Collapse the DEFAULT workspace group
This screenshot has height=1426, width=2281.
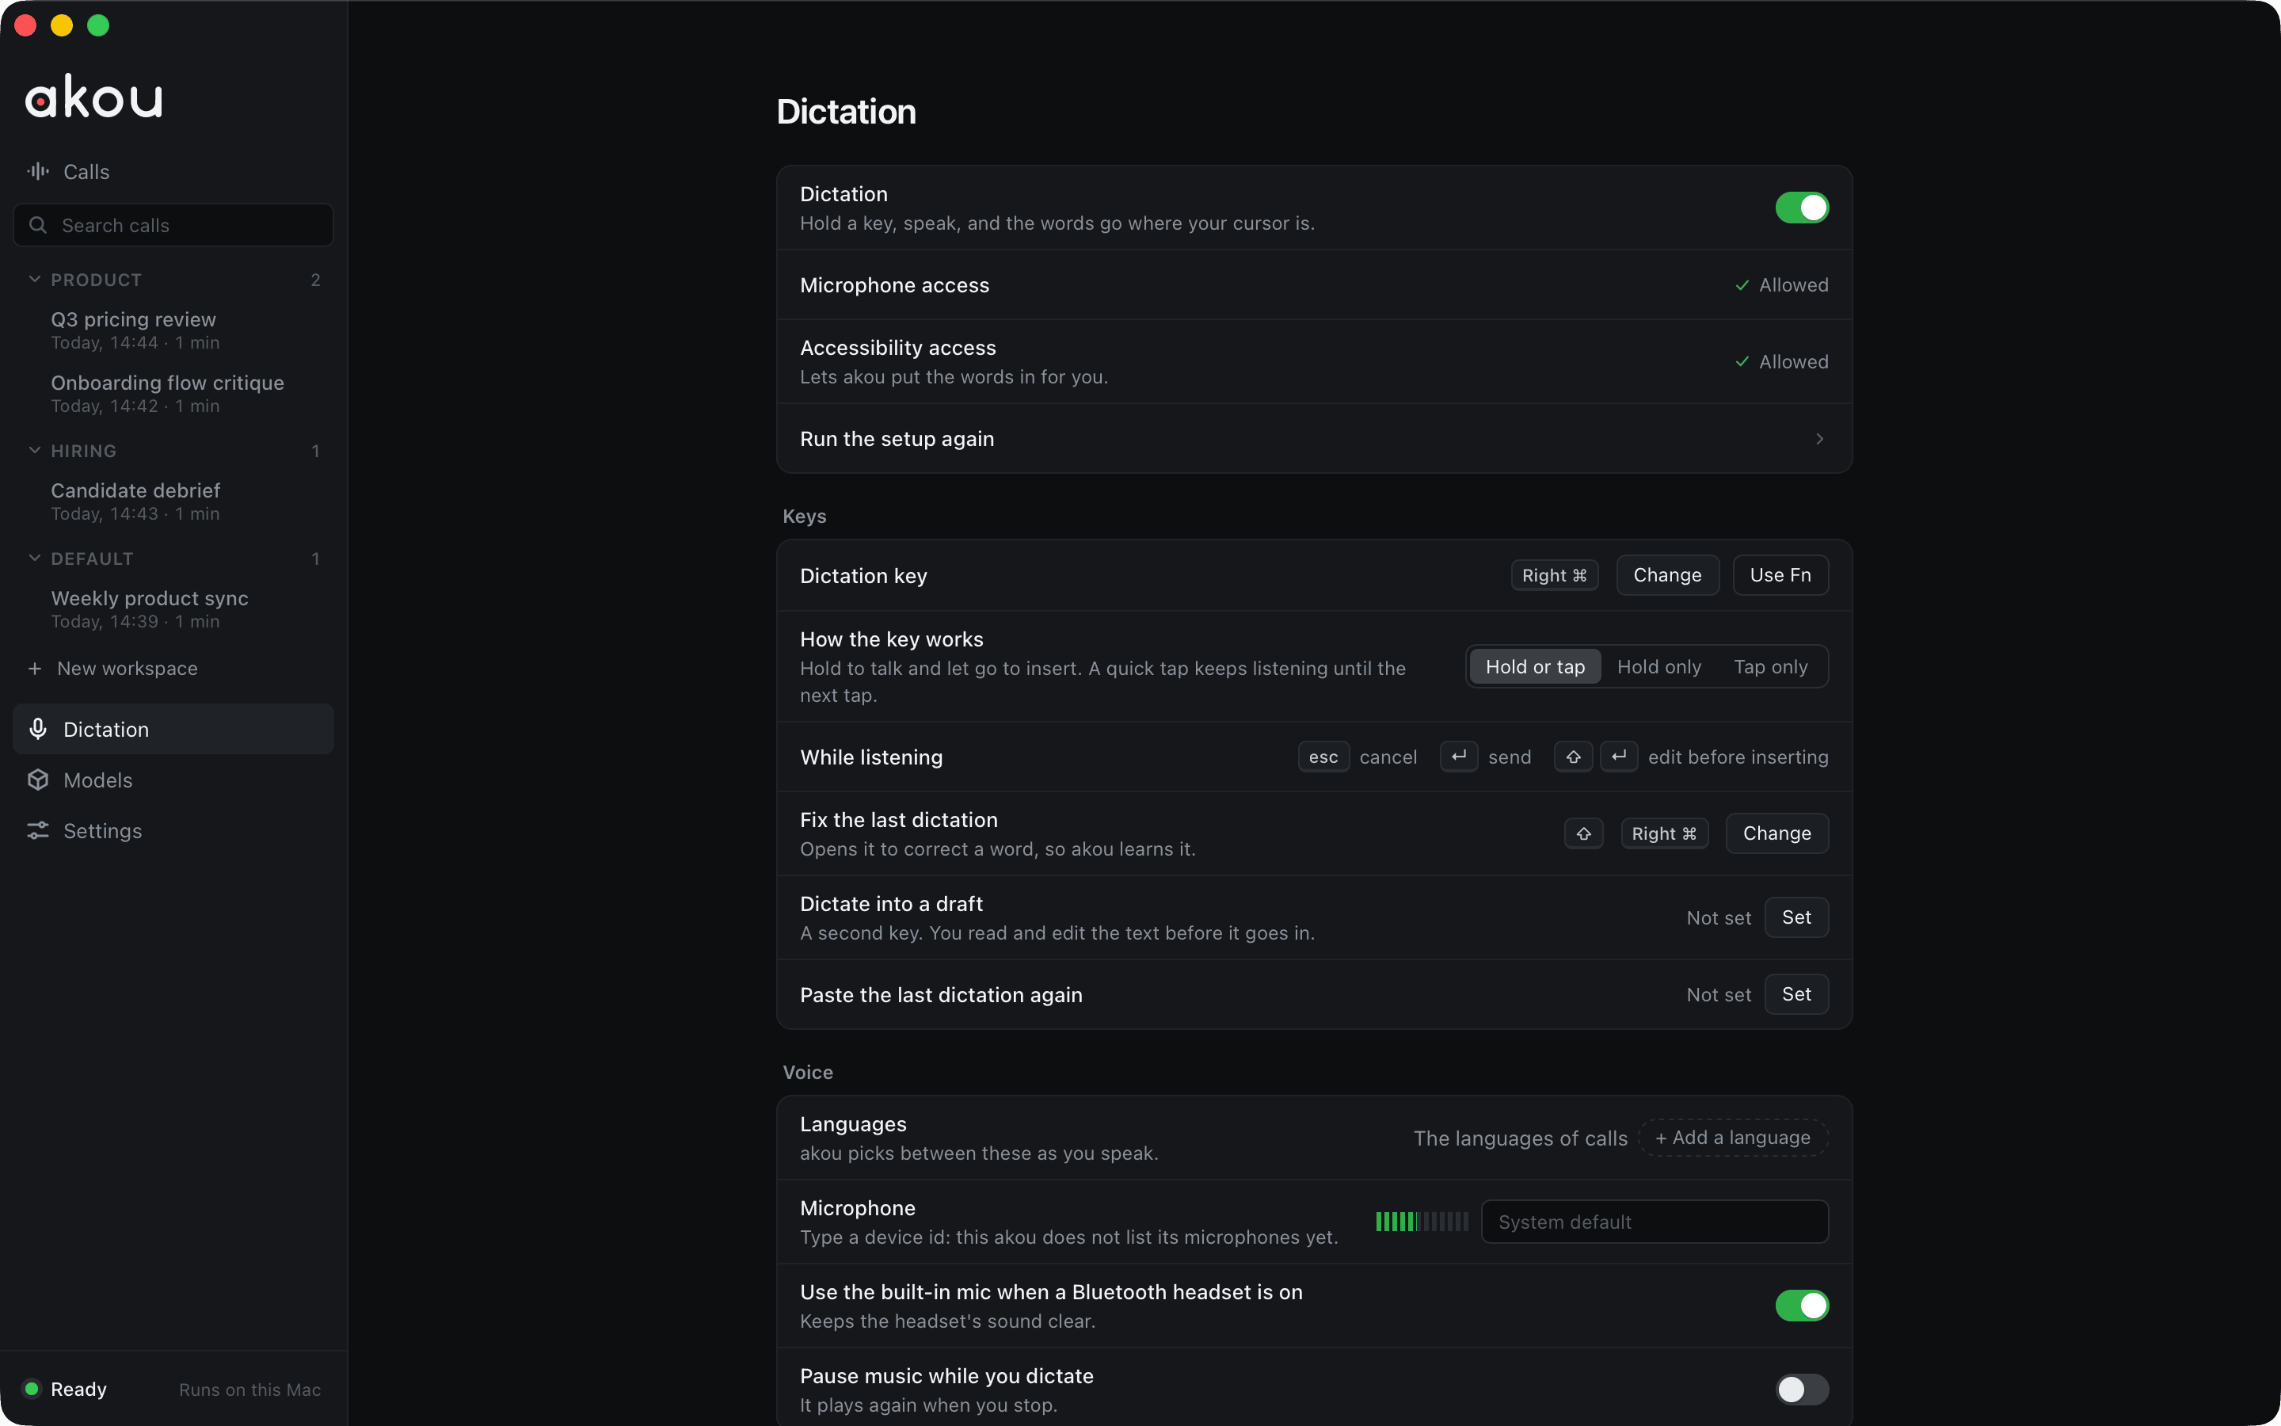[x=35, y=559]
